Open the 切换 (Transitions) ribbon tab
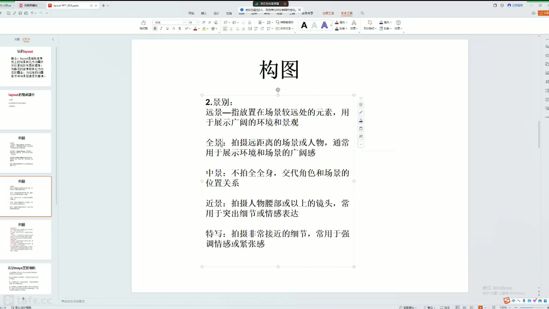Image resolution: width=549 pixels, height=309 pixels. [x=229, y=13]
